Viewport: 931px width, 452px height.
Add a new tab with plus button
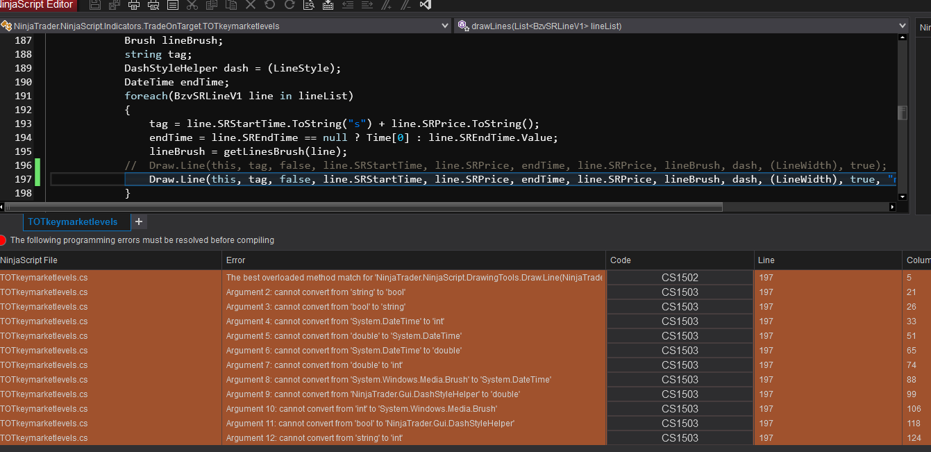click(x=138, y=222)
